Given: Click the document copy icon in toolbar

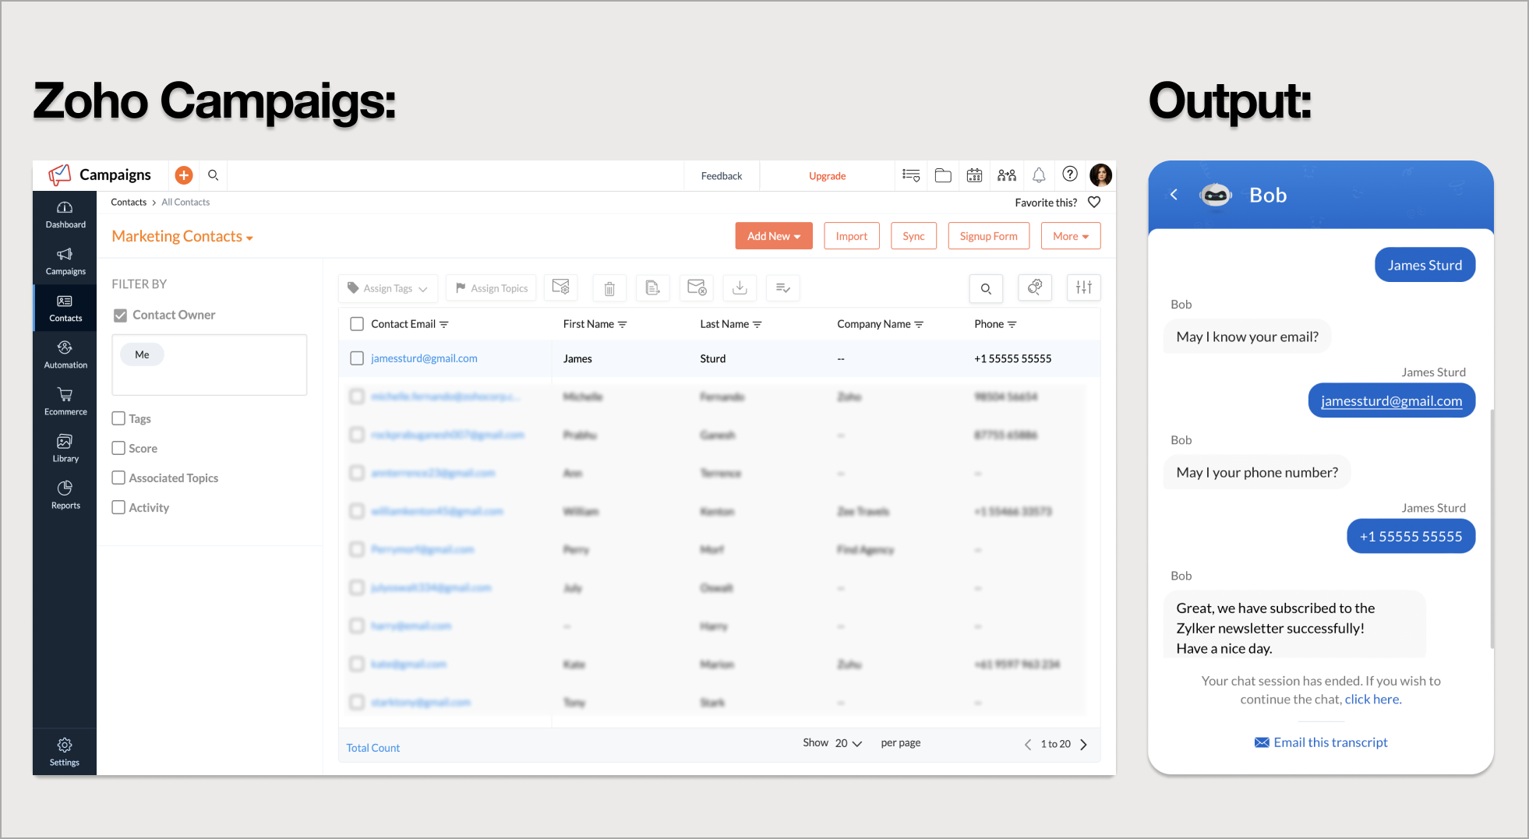Looking at the screenshot, I should coord(653,288).
